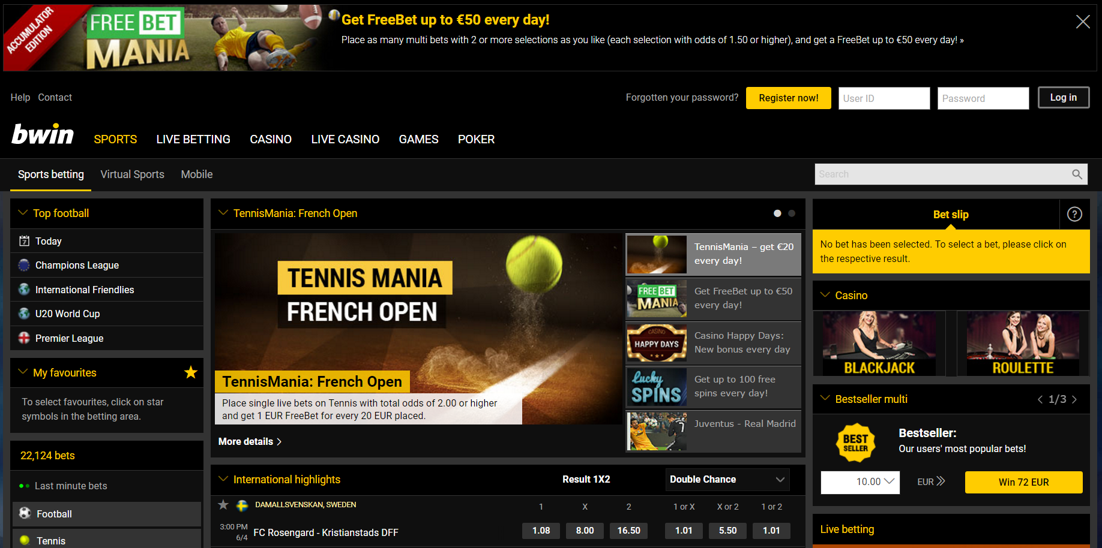This screenshot has width=1102, height=548.
Task: Collapse the Casino panel chevron
Action: click(825, 295)
